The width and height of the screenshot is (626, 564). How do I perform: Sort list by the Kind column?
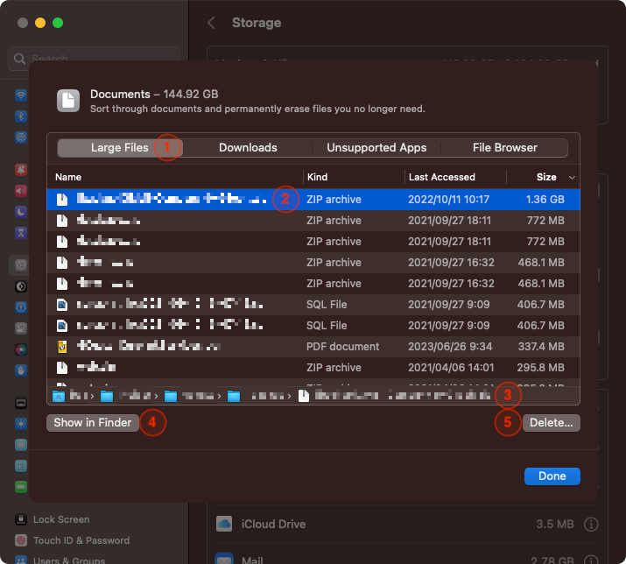(317, 177)
